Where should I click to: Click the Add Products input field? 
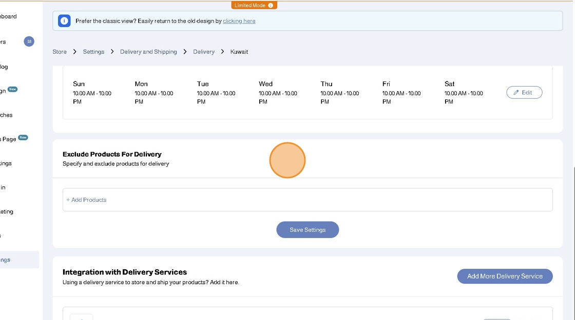click(307, 200)
